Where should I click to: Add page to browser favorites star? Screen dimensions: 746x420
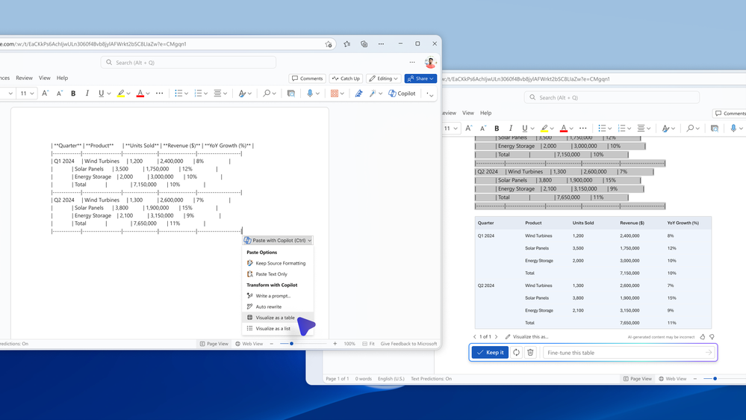click(329, 44)
